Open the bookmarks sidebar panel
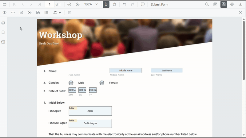 [3, 32]
